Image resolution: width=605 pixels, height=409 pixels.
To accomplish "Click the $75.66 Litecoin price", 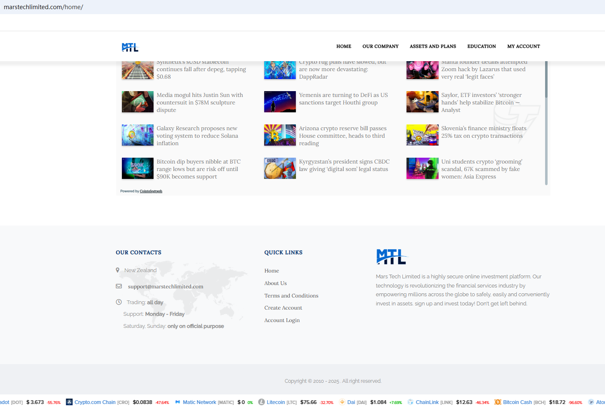I will click(x=308, y=402).
